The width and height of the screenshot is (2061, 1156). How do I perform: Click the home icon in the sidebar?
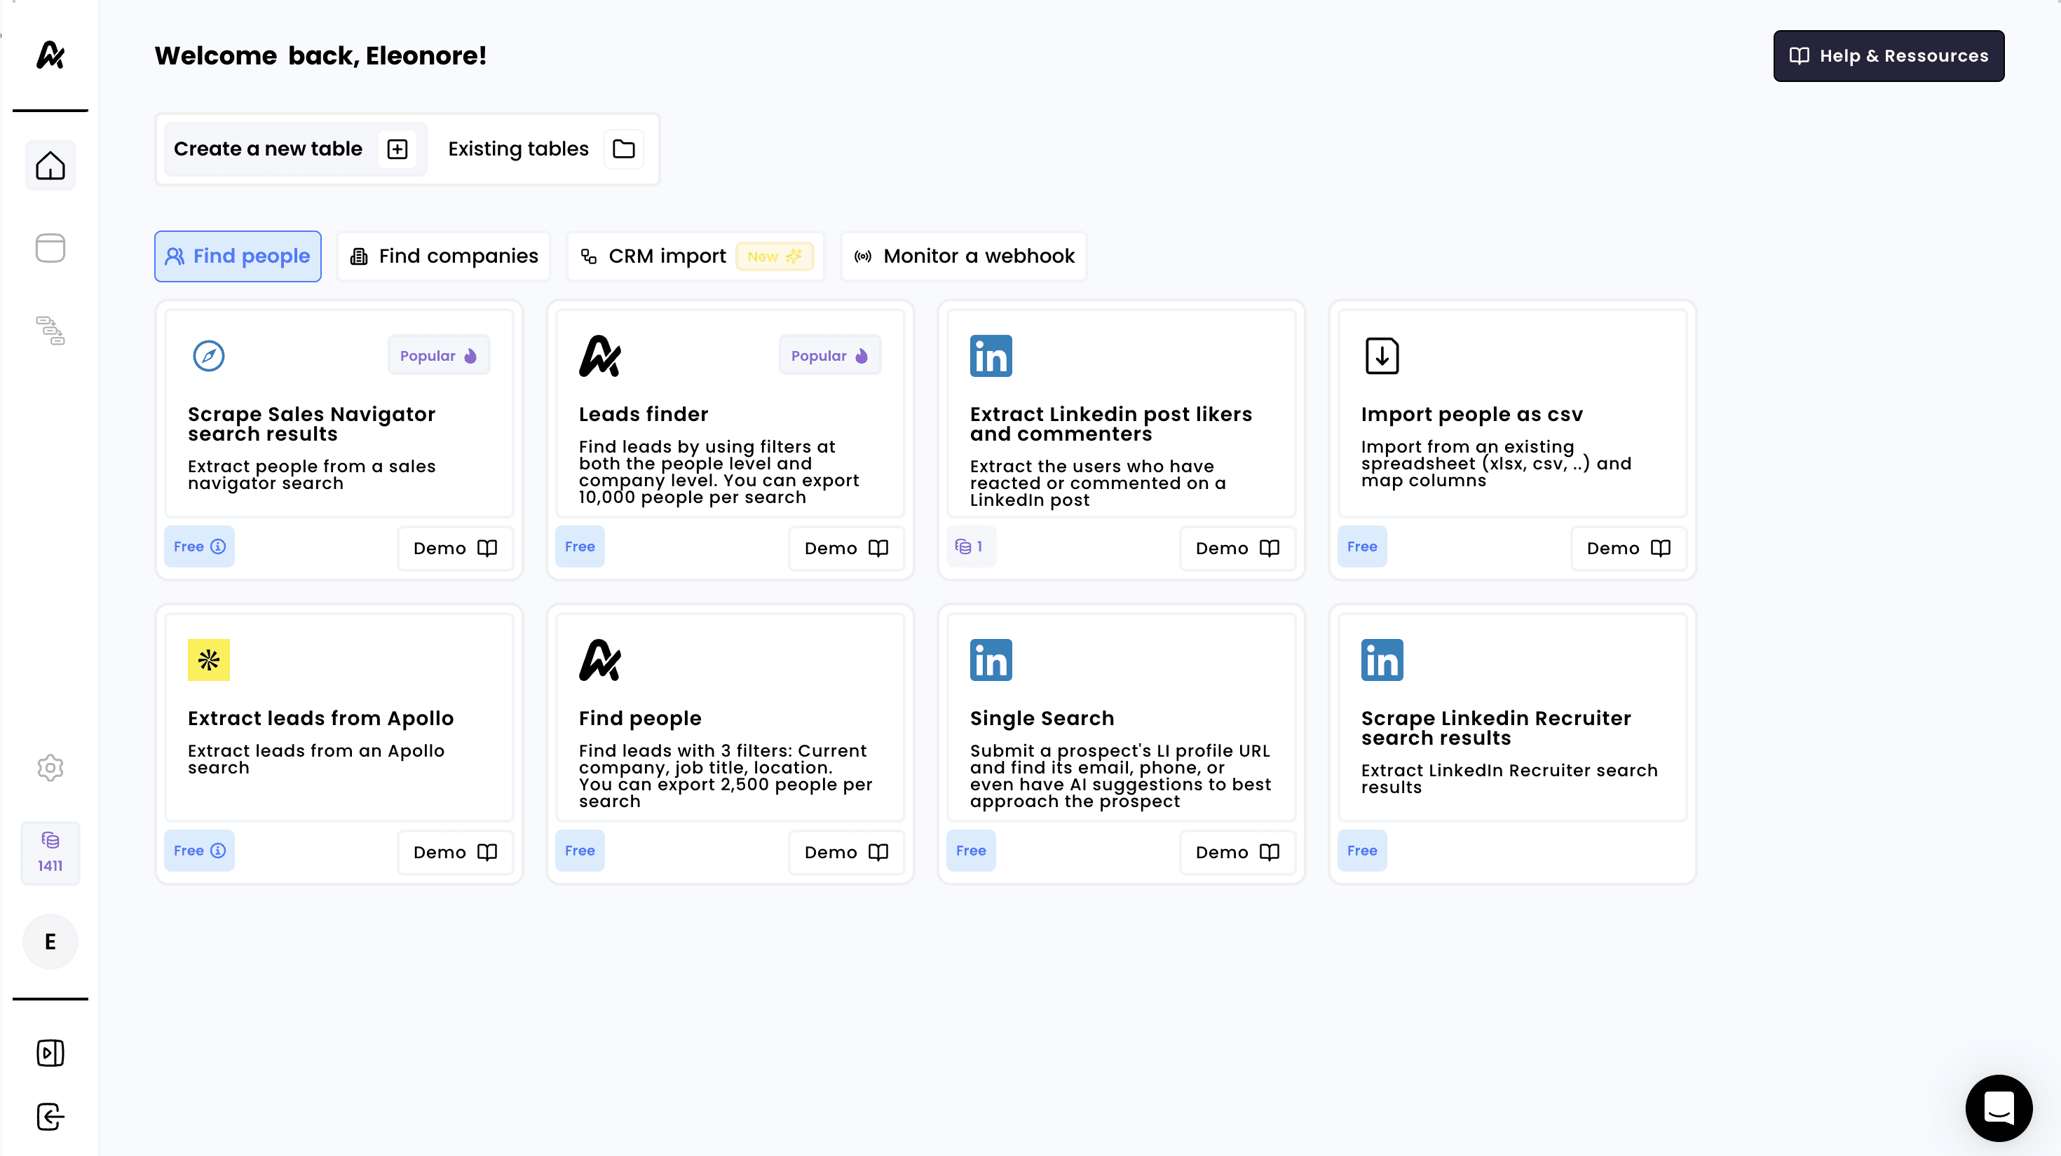coord(50,165)
